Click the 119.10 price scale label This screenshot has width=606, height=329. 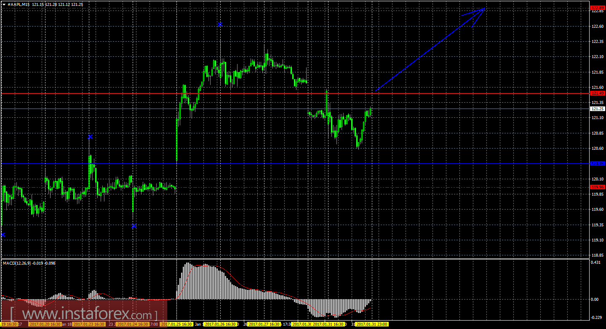pyautogui.click(x=597, y=240)
